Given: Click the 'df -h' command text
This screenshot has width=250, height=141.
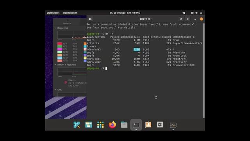Looking at the screenshot, I should tap(109, 34).
